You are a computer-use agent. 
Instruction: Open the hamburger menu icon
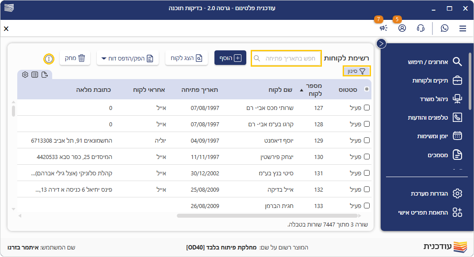click(x=463, y=28)
